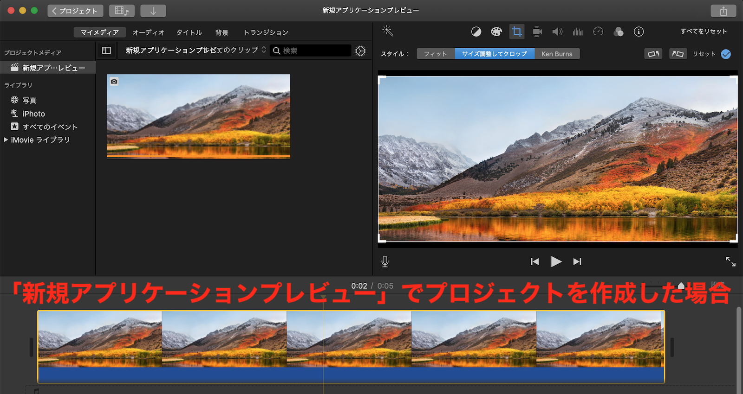Switch to the トランジション tab
This screenshot has width=743, height=394.
click(266, 32)
